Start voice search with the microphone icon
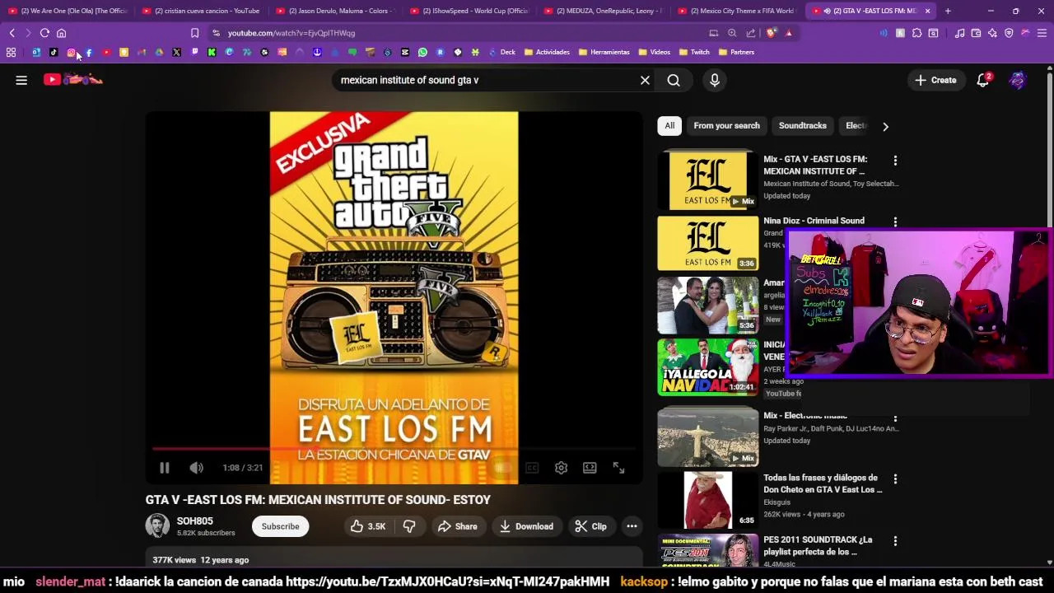 715,80
